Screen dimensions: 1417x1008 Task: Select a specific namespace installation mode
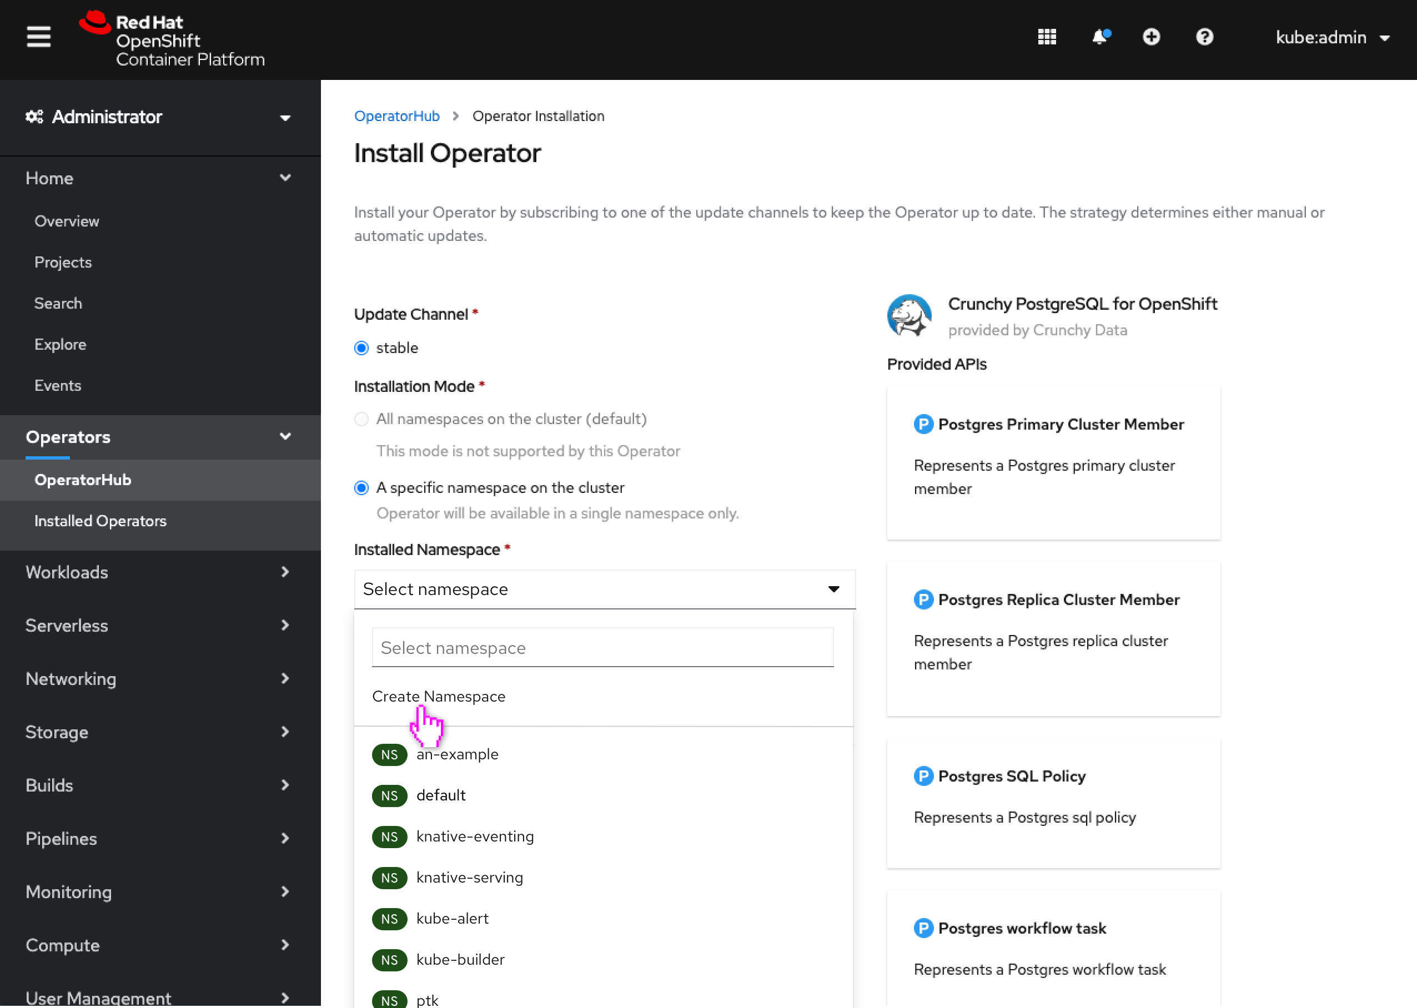pyautogui.click(x=362, y=488)
